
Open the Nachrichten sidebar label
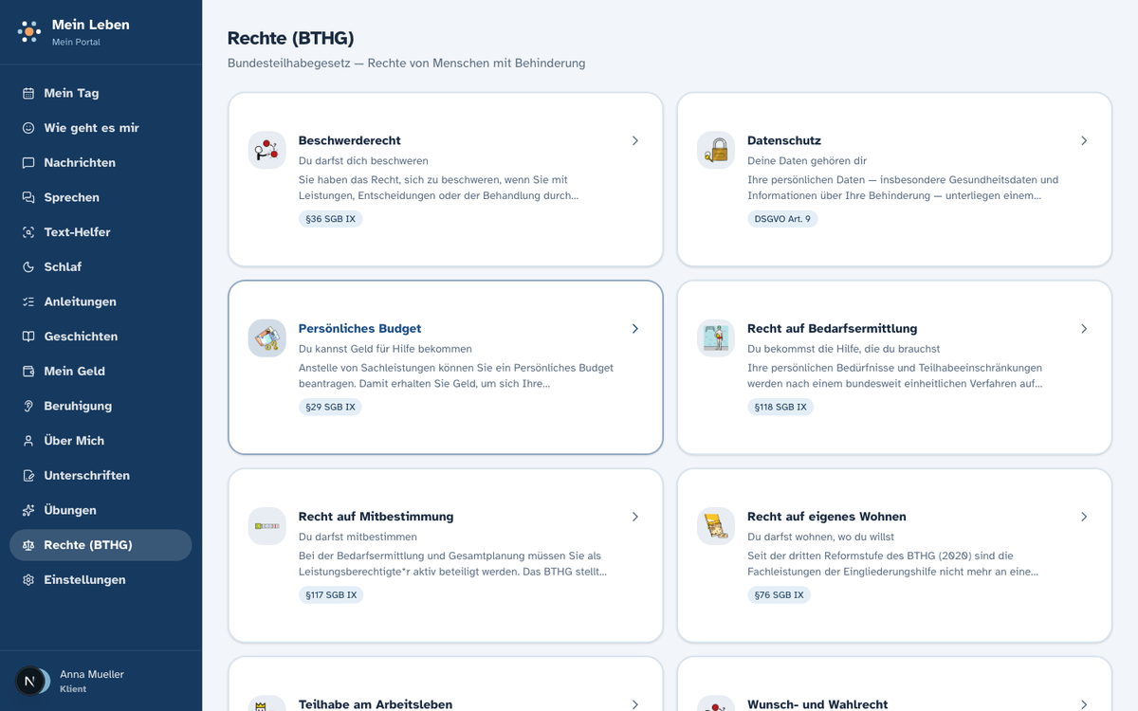(x=80, y=163)
